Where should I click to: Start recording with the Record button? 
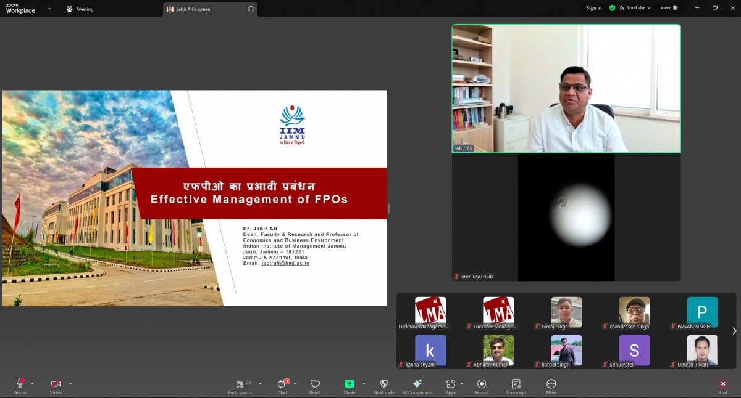481,384
